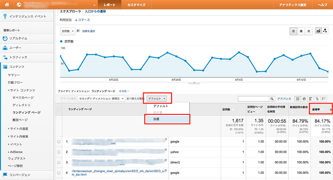Click the line chart view icon
Viewport: 333px width, 180px height.
[x=318, y=31]
